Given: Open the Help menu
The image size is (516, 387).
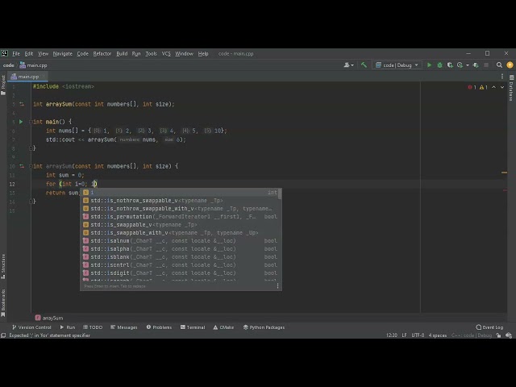Looking at the screenshot, I should click(203, 54).
